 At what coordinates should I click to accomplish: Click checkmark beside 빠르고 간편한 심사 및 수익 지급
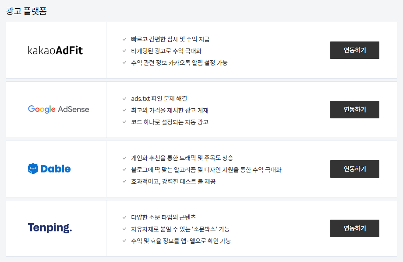(x=124, y=39)
